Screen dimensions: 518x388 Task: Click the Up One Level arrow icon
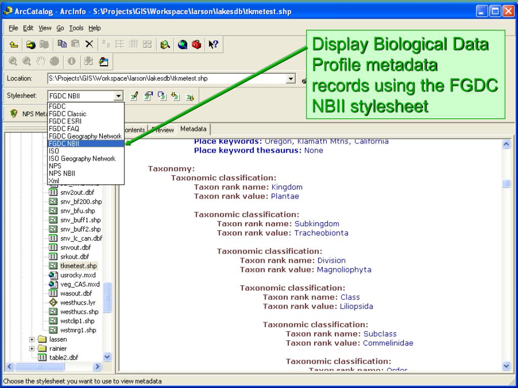(14, 44)
